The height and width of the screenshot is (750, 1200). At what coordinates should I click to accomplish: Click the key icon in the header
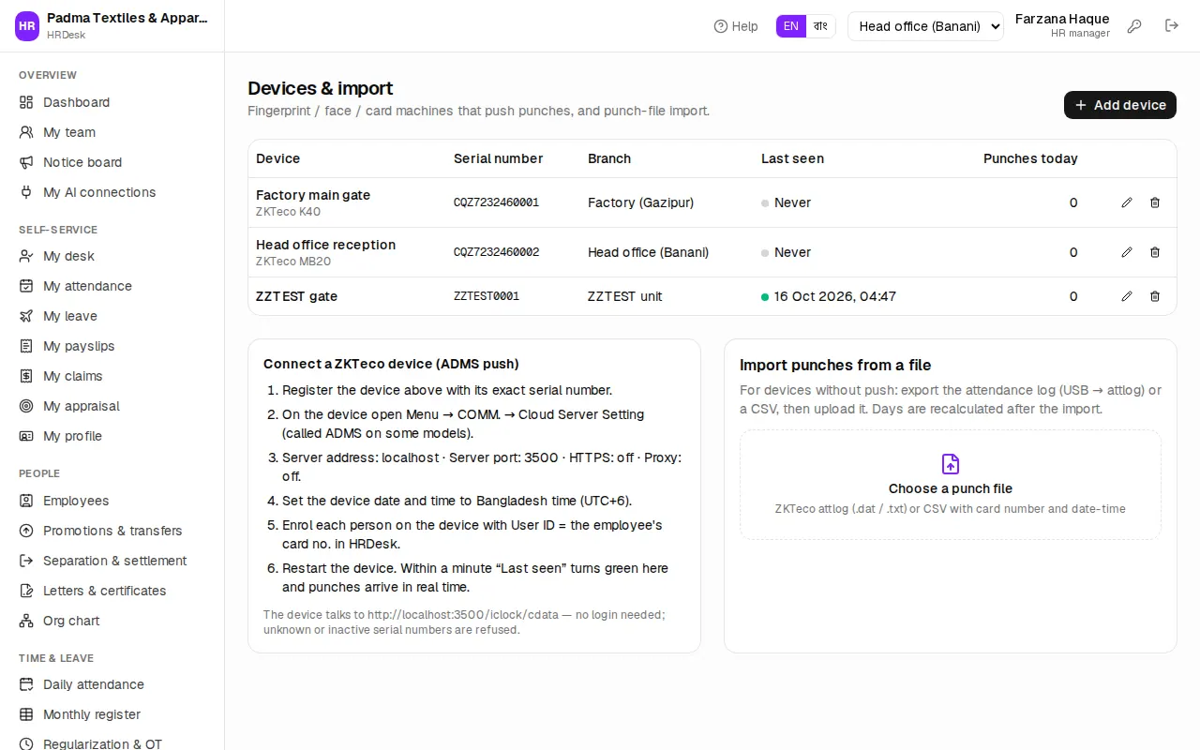tap(1134, 26)
